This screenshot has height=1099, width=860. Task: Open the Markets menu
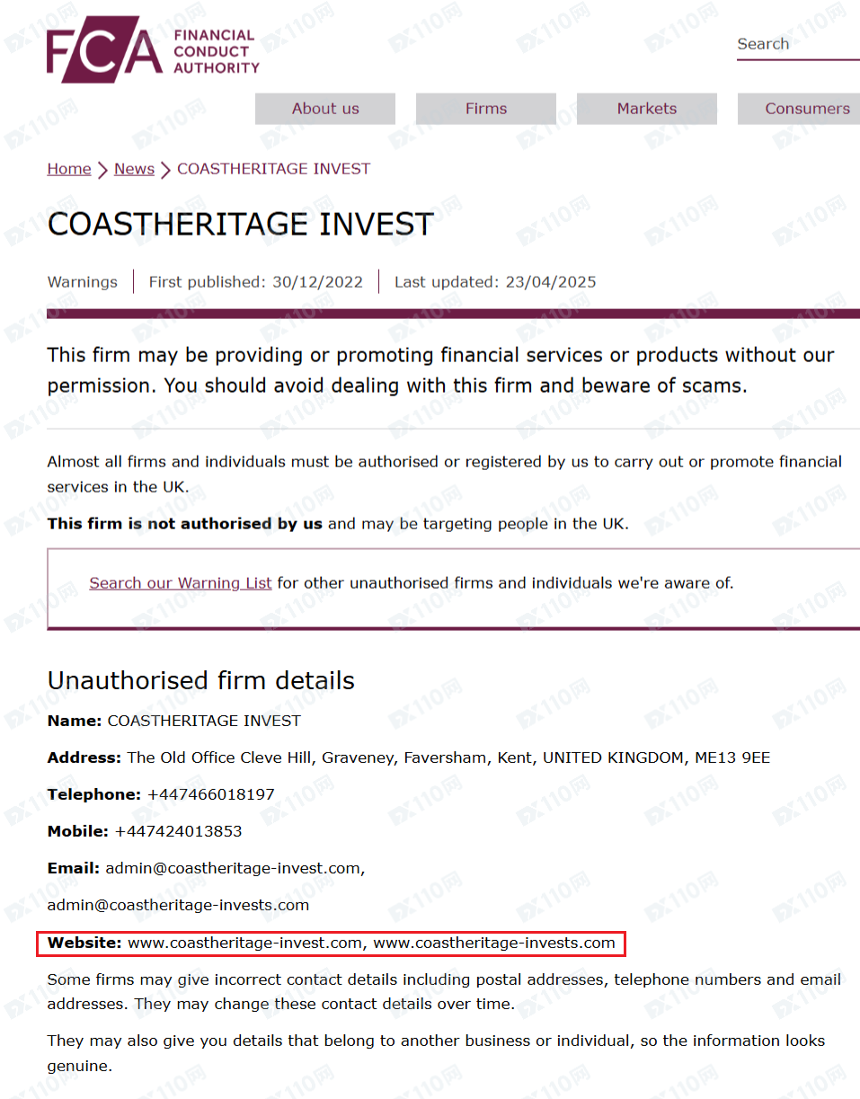pos(647,109)
